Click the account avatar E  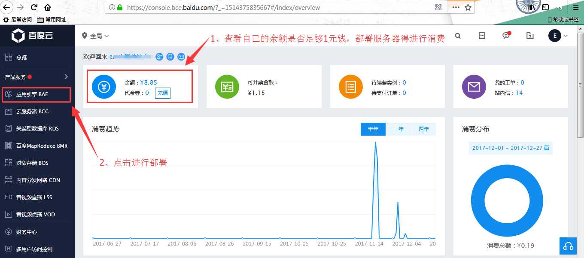tap(555, 36)
